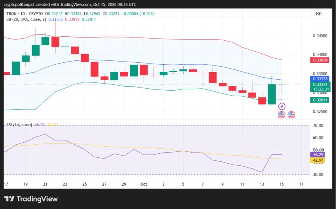Click the 0.32500 price axis label

320,112
